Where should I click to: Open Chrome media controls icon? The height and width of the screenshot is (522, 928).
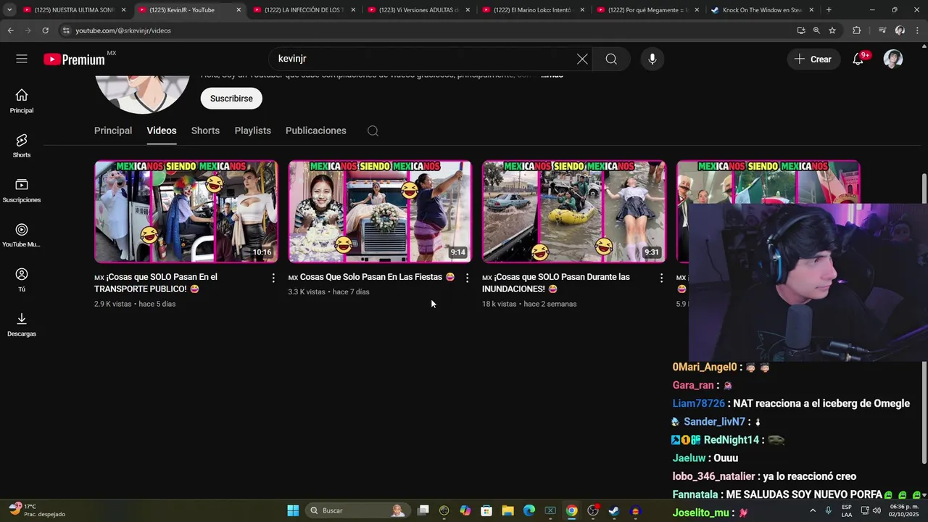882,30
